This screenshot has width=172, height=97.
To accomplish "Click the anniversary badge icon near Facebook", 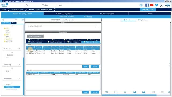I will click(x=141, y=5).
